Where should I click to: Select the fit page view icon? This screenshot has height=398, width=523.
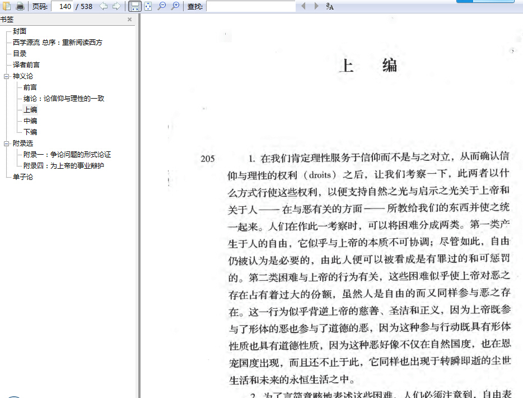(148, 6)
